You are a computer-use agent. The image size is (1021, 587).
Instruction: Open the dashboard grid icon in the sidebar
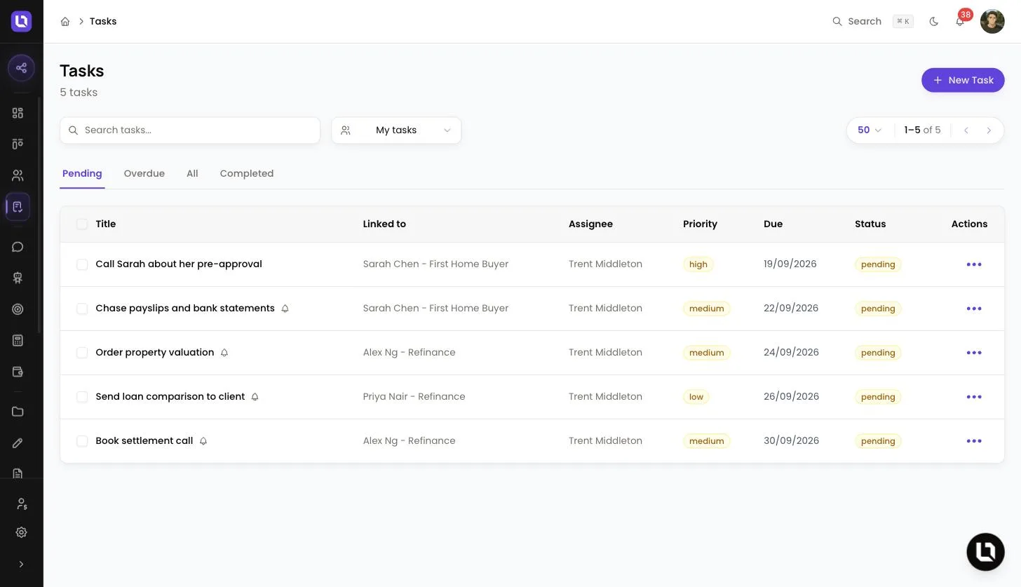click(18, 113)
